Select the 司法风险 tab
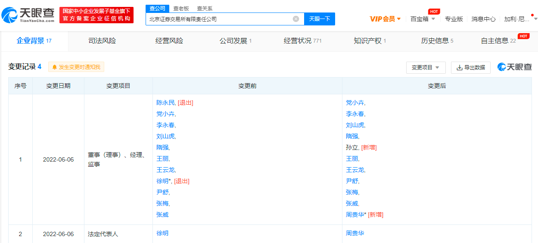The image size is (538, 243). pos(102,41)
